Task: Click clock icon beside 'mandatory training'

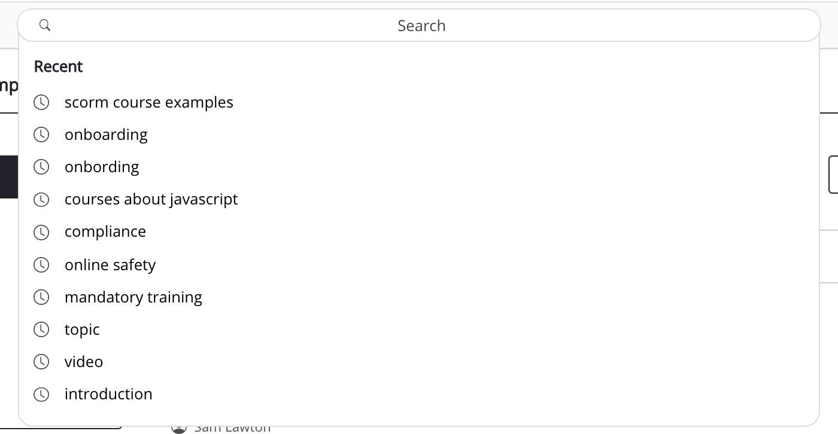Action: point(41,297)
